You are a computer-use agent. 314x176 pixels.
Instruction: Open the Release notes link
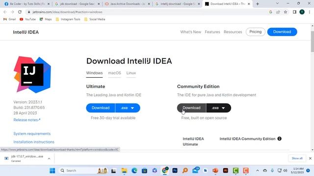point(27,120)
